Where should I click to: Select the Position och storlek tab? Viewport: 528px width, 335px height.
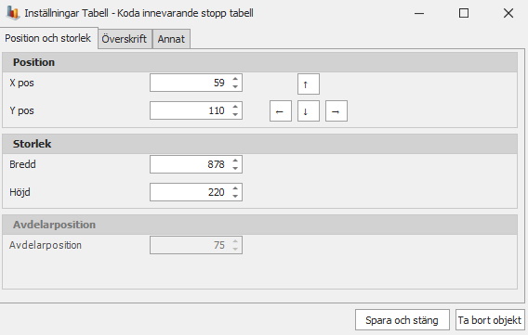[x=49, y=38]
